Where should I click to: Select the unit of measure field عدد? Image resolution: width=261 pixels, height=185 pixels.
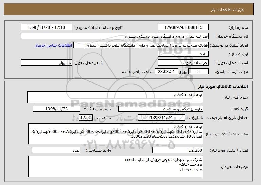tap(56, 150)
